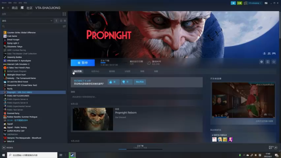Pause the download with 暂停 button
Image resolution: width=281 pixels, height=158 pixels.
[83, 63]
